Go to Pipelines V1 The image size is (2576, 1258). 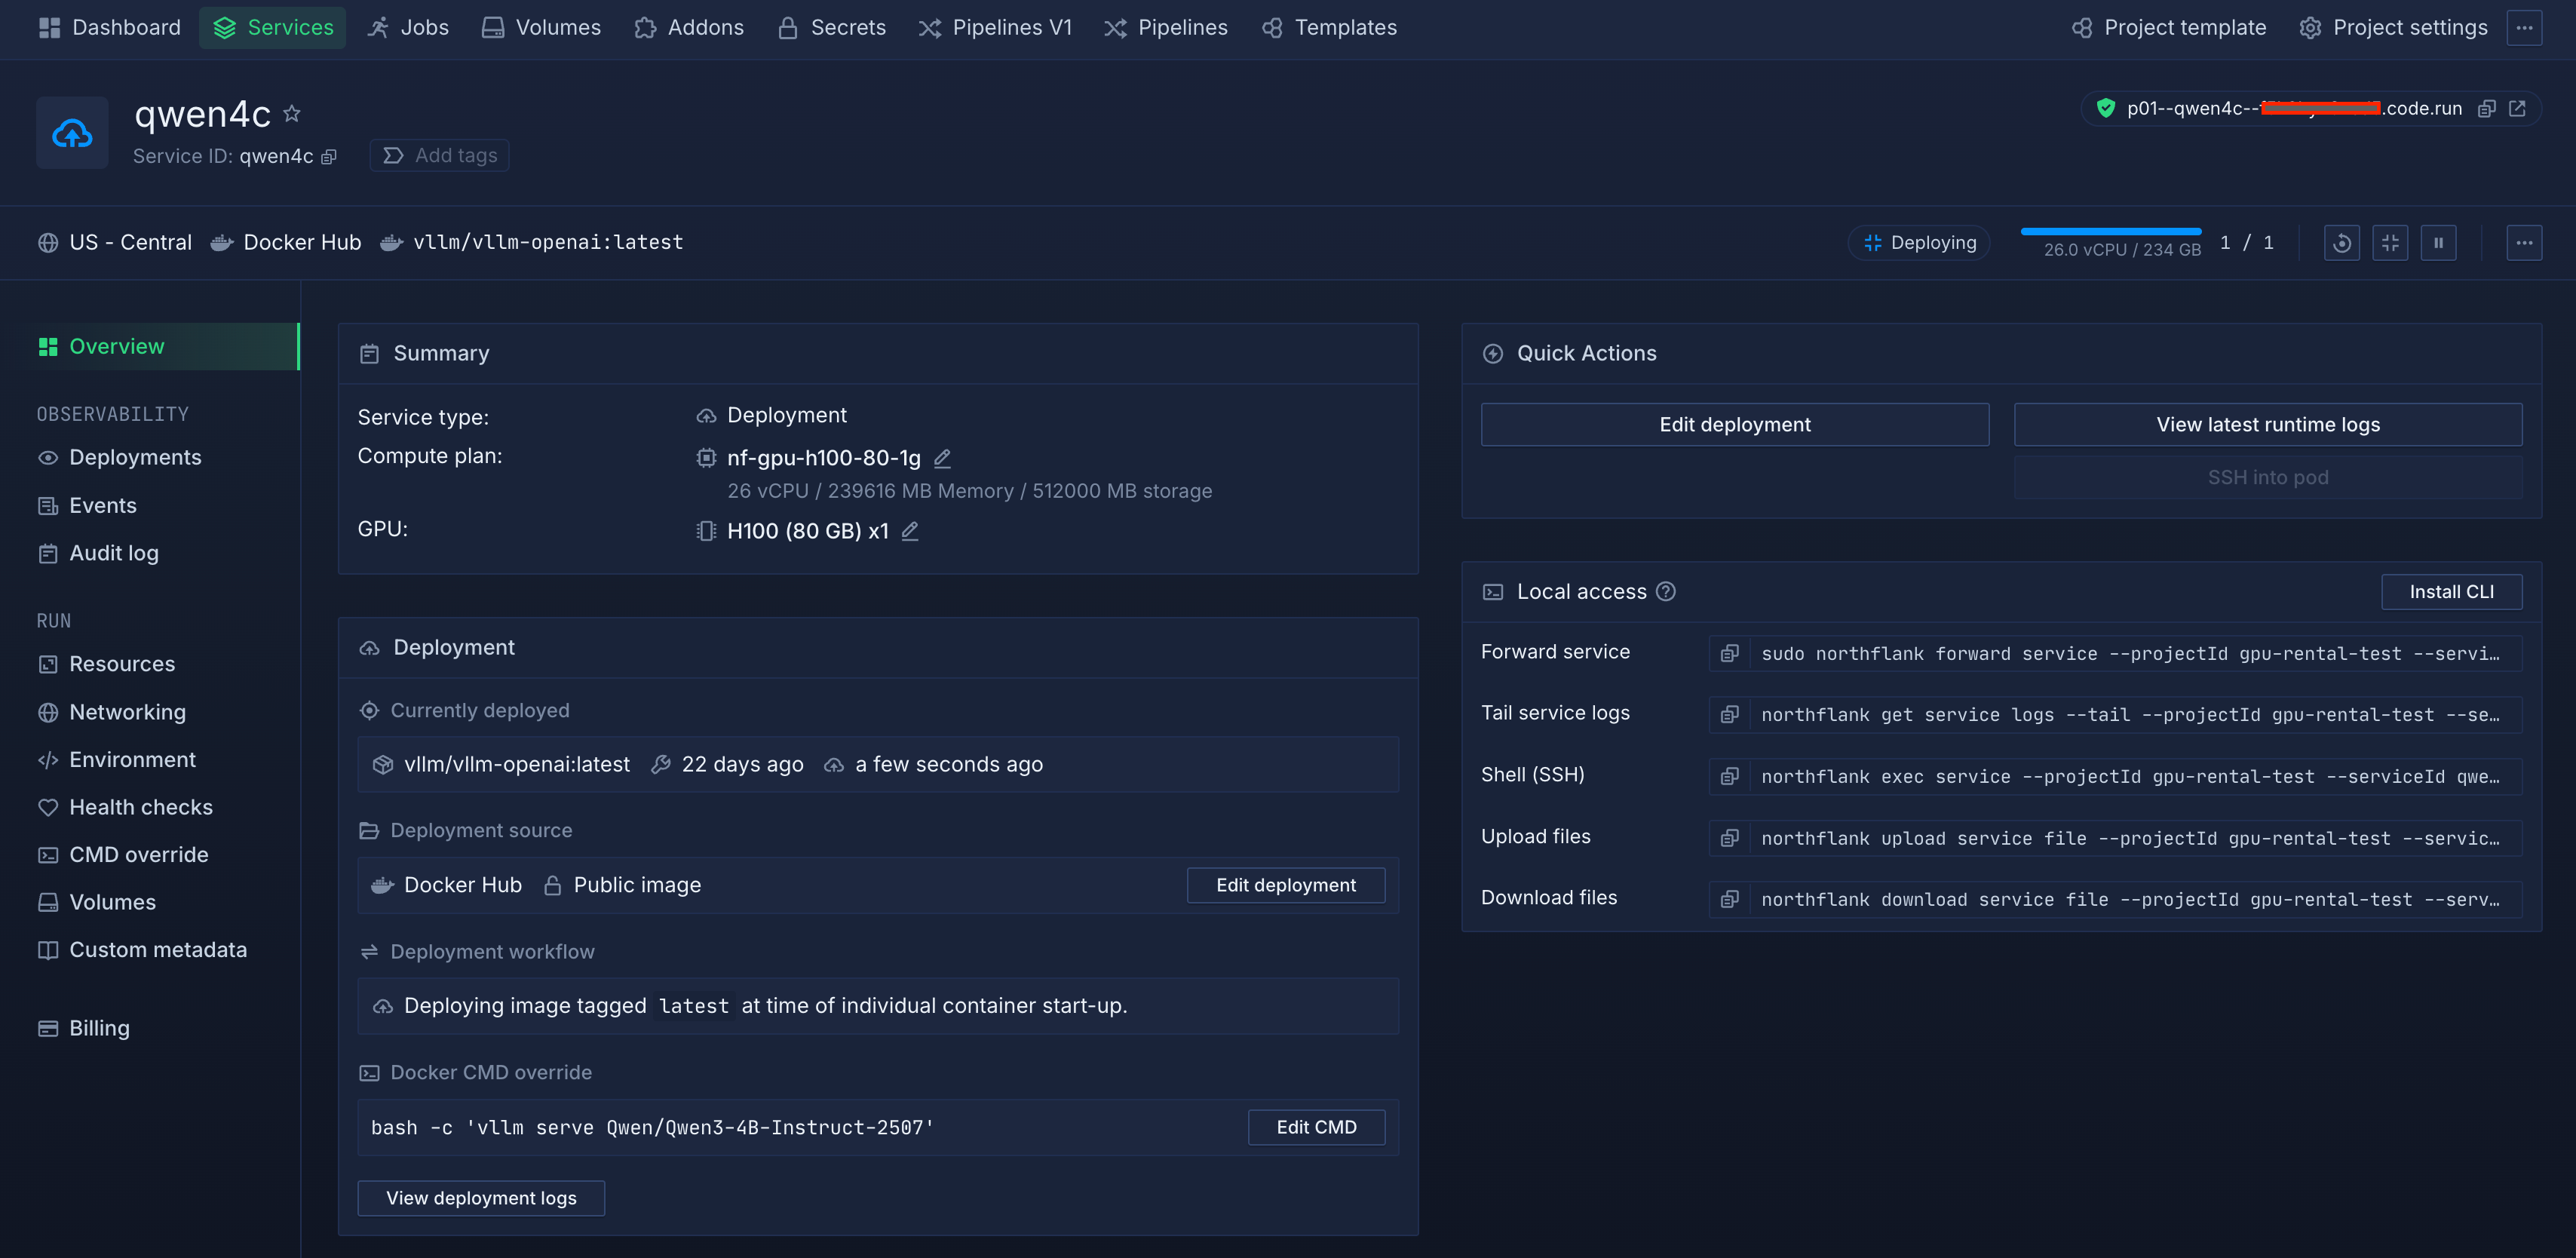point(995,28)
